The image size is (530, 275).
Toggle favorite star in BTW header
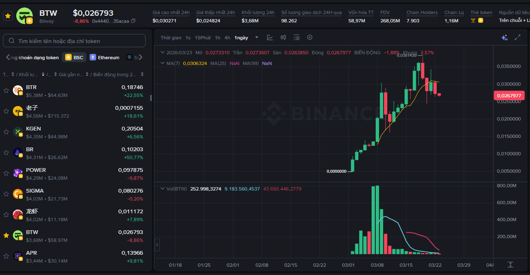pyautogui.click(x=7, y=16)
